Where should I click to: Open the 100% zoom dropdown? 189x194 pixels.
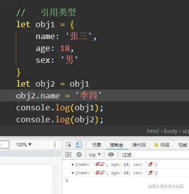click(24, 145)
